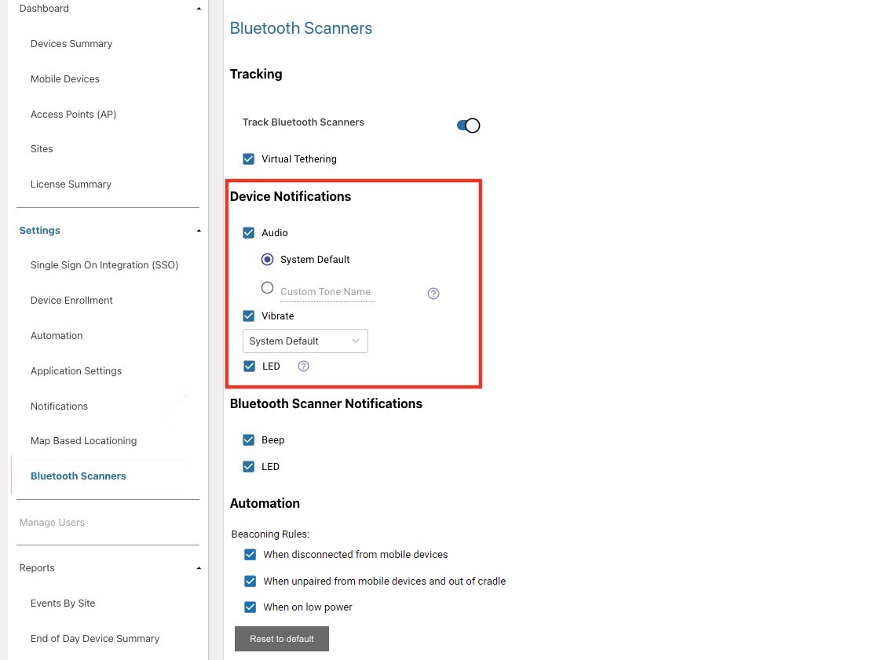Viewport: 892px width, 660px height.
Task: Click Beaconing Rules label
Action: click(270, 534)
